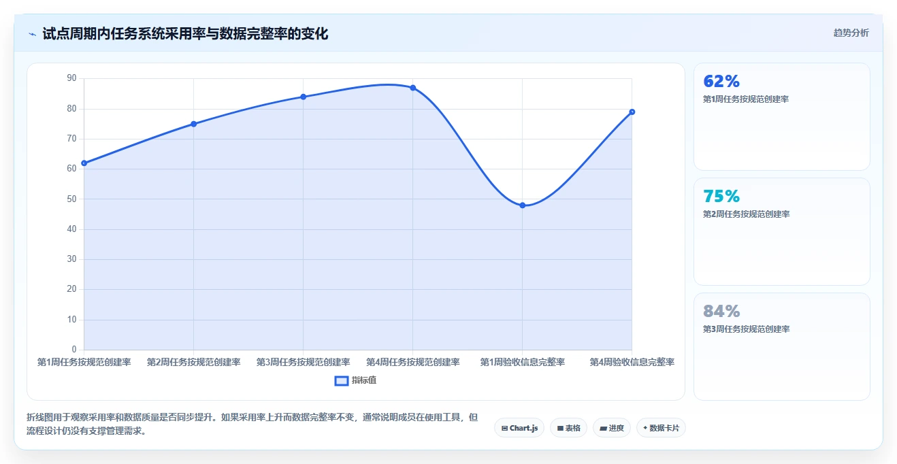Screen dimensions: 897x464
Task: Click the x-axis label 第4周验收信息完整率
Action: [x=632, y=363]
